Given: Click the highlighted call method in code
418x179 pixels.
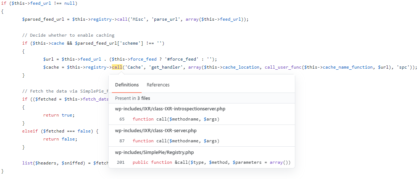Looking at the screenshot, I should 117,67.
